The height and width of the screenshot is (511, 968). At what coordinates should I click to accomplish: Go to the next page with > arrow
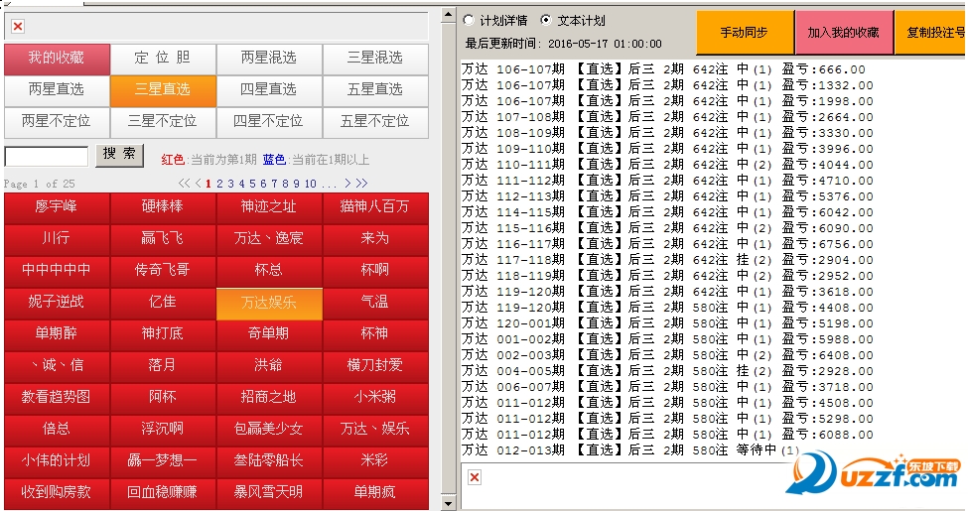(347, 184)
